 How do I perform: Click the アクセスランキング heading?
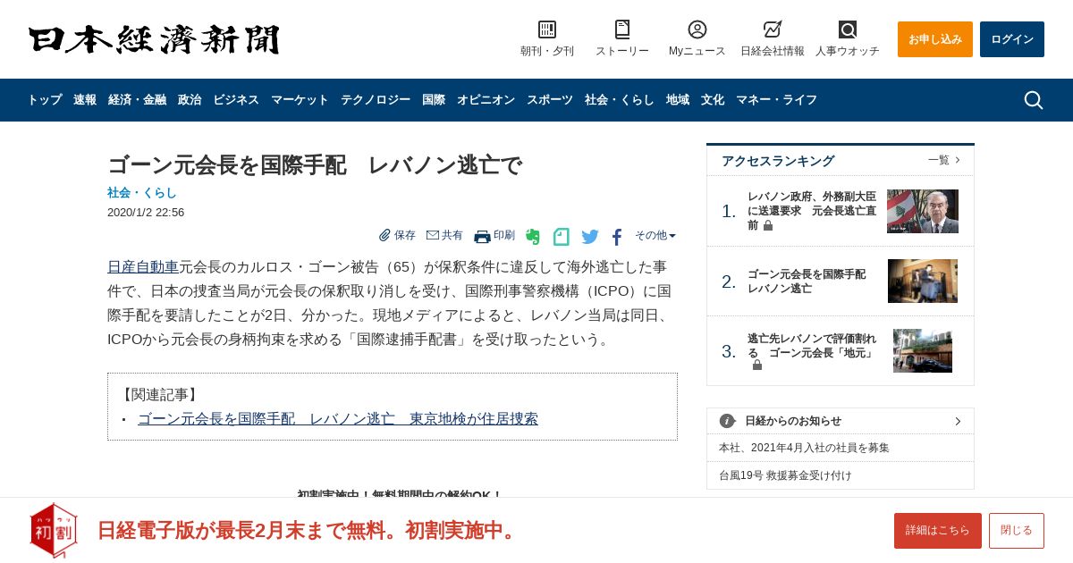778,161
